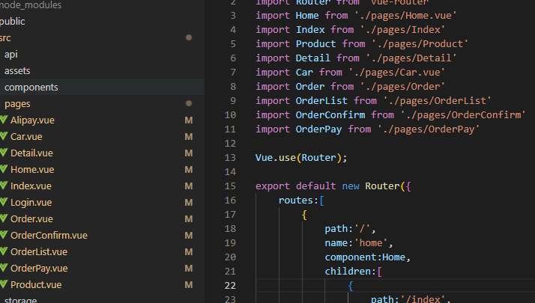Collapse the pages folder
This screenshot has width=535, height=303.
click(x=17, y=104)
